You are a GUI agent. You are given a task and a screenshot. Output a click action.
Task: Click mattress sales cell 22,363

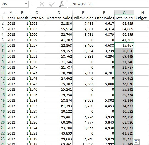pos(59,45)
